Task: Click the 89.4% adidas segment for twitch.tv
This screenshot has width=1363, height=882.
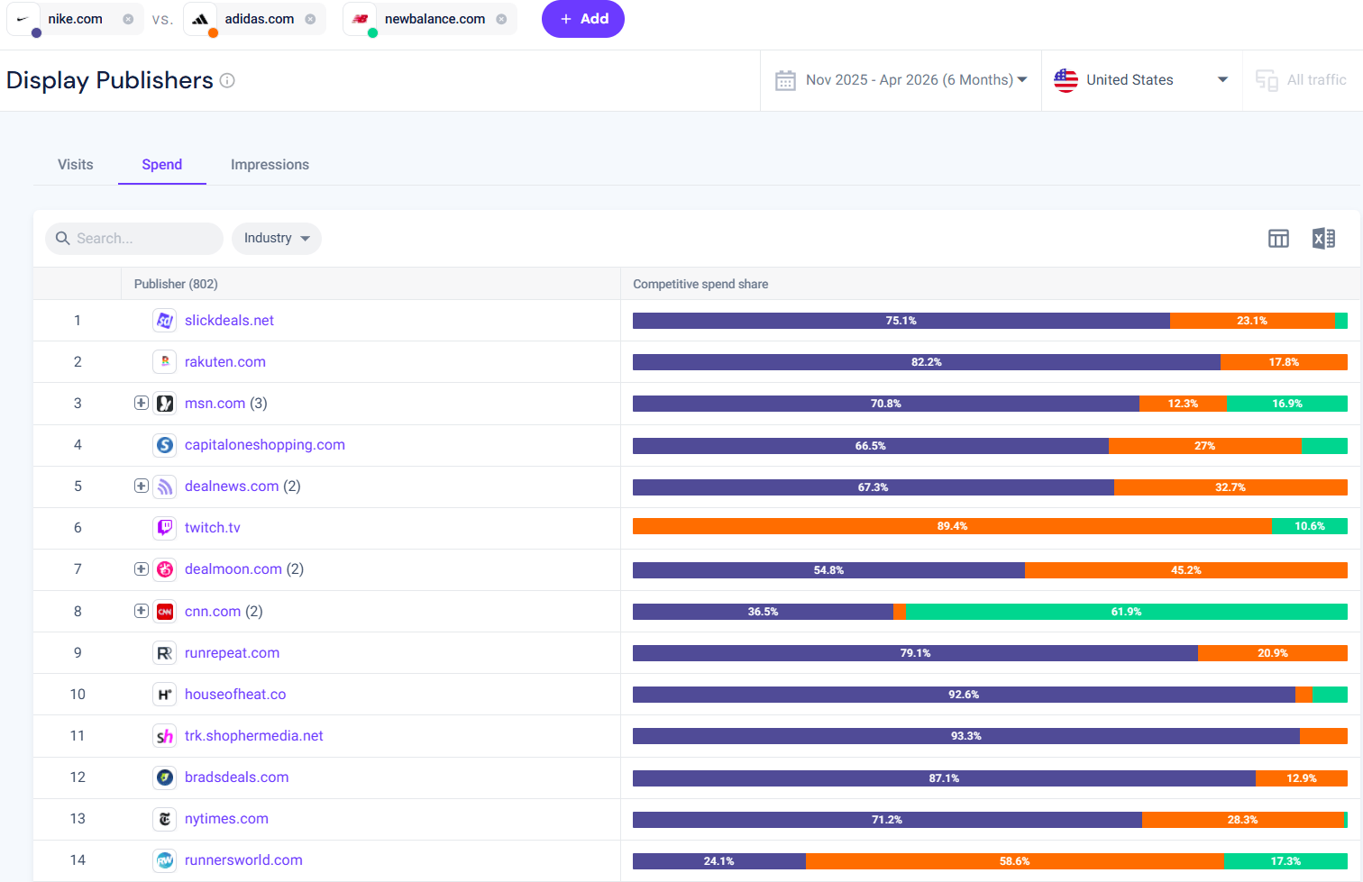Action: coord(952,526)
